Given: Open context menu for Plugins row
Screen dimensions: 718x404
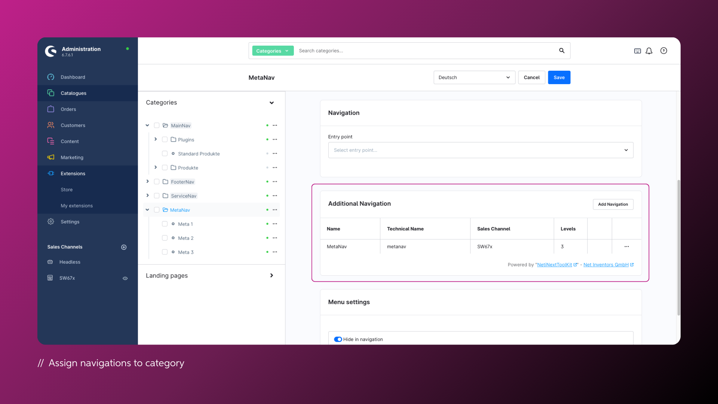Looking at the screenshot, I should coord(275,139).
